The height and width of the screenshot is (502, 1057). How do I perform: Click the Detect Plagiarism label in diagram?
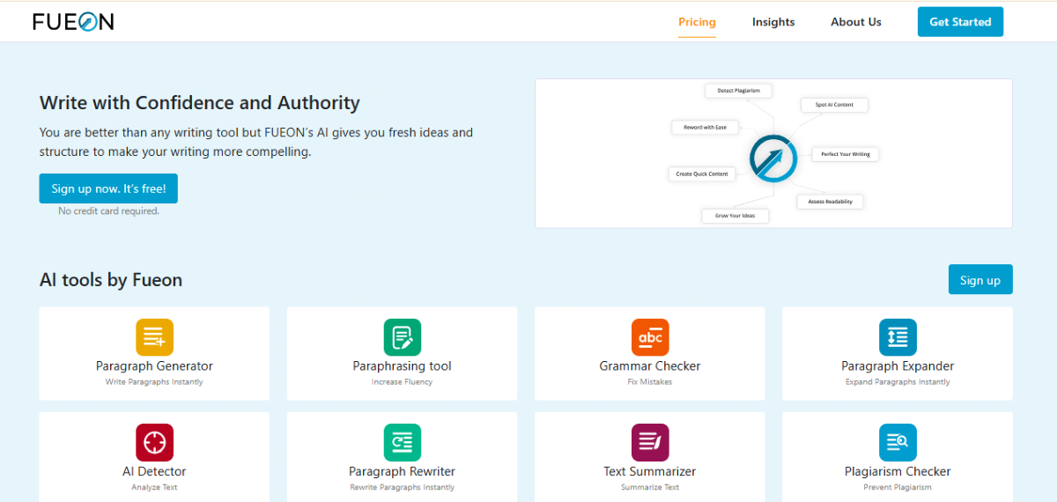click(x=739, y=91)
